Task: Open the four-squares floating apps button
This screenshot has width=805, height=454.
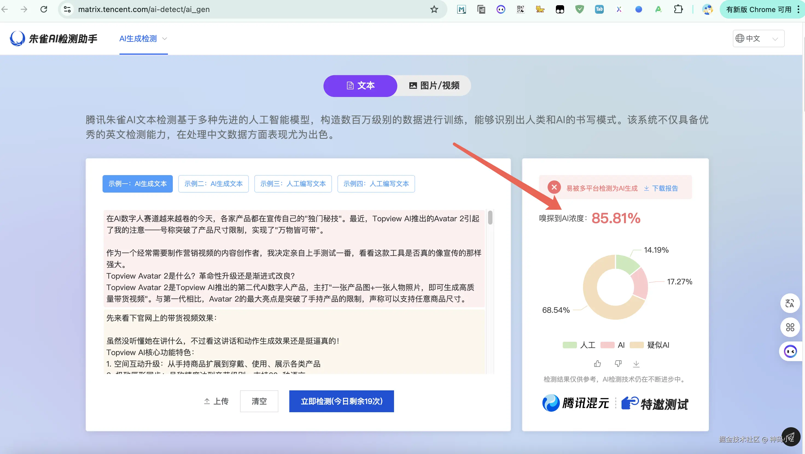Action: [x=790, y=327]
